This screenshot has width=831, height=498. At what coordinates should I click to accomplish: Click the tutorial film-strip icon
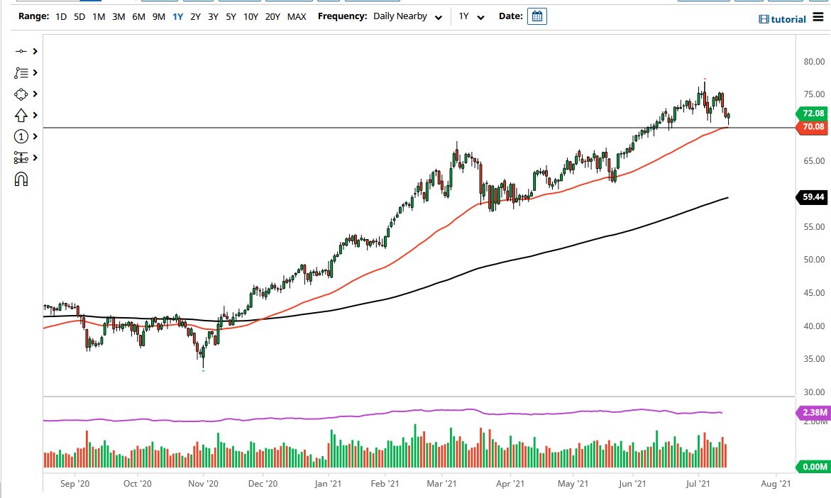click(765, 19)
